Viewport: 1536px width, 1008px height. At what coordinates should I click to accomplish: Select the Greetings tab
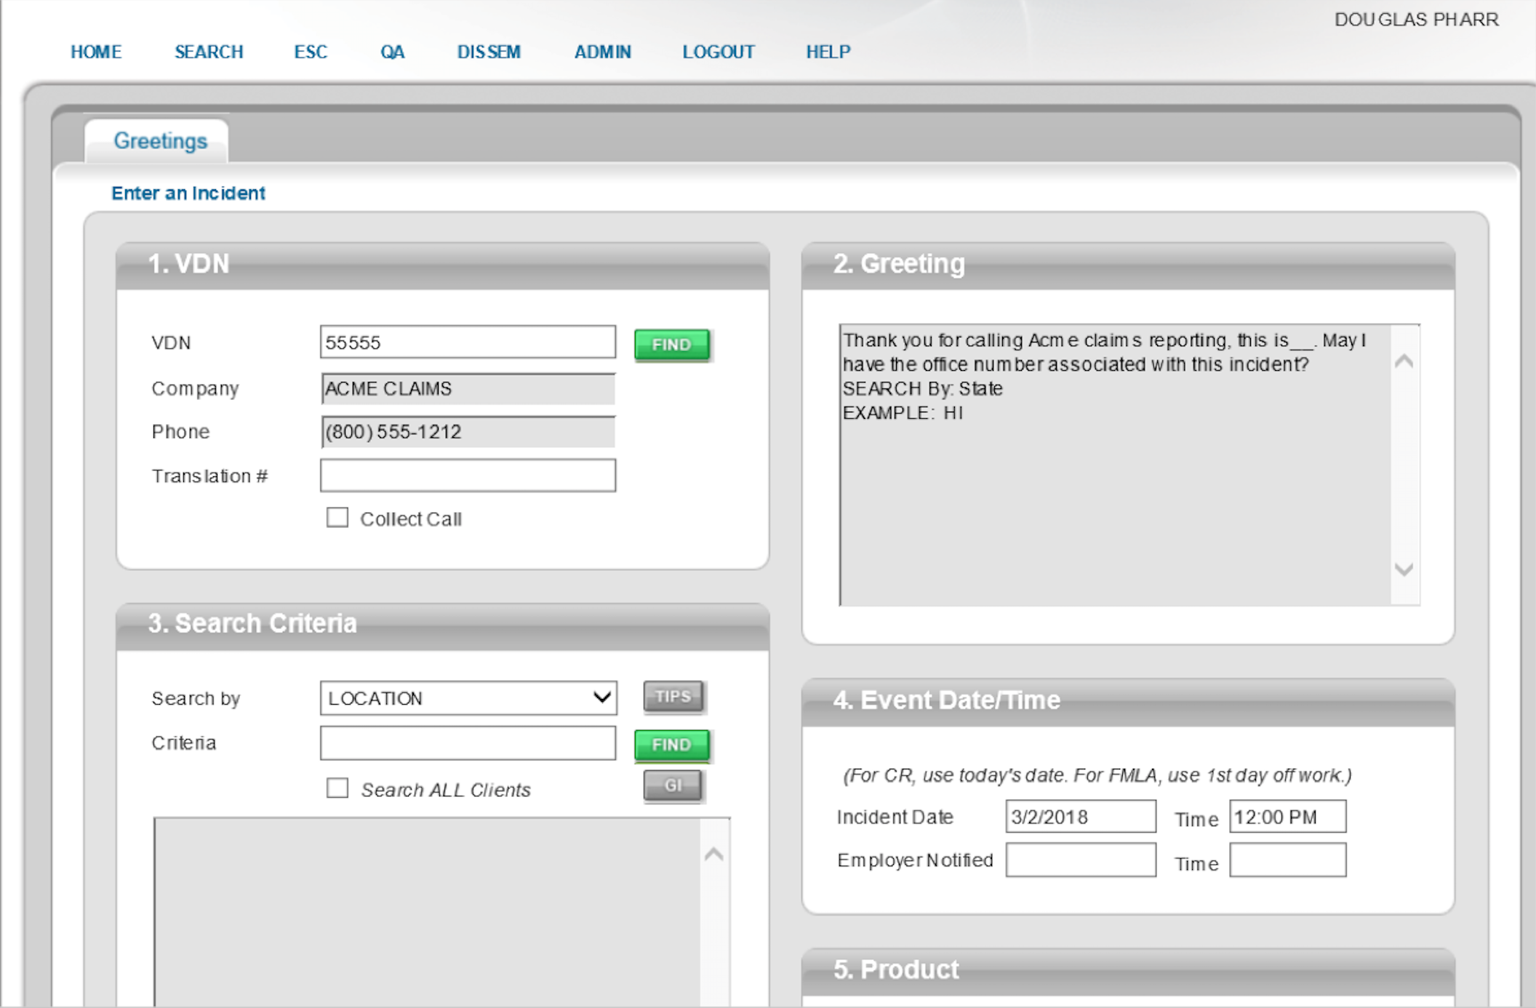[x=160, y=140]
